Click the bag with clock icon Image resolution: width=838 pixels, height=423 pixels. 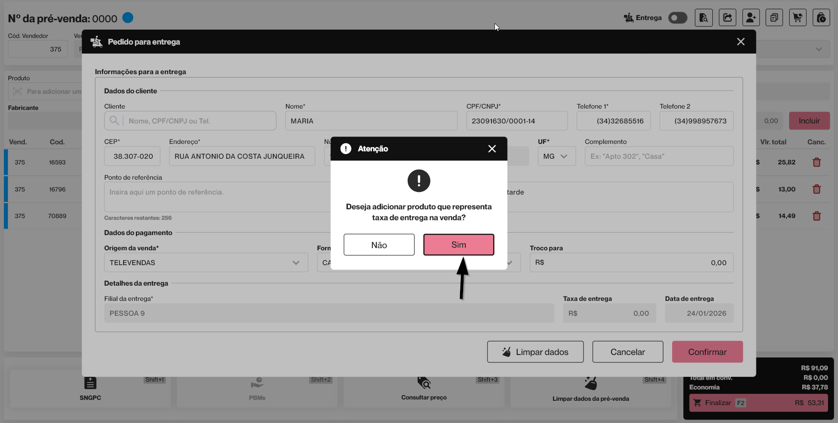[821, 18]
